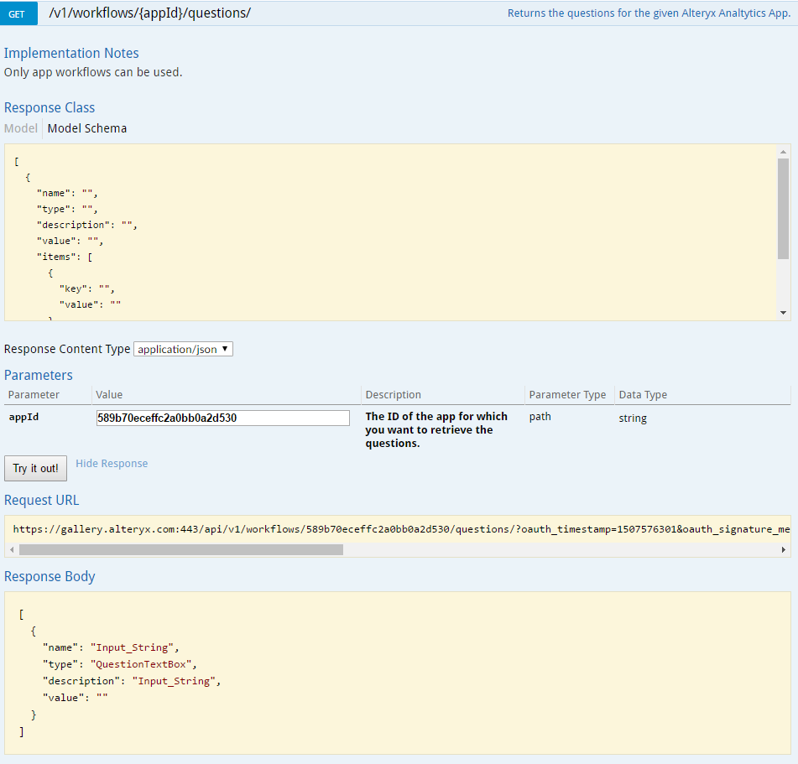Switch to the Model Schema tab
The height and width of the screenshot is (764, 798).
click(87, 128)
